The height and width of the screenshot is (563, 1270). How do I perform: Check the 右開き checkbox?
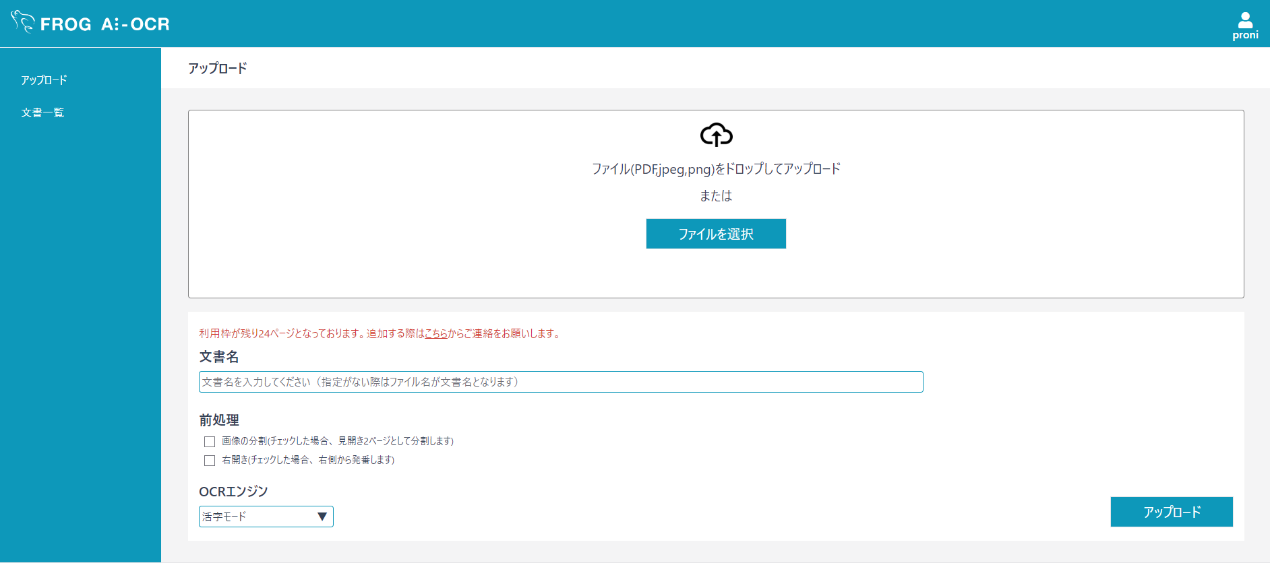(210, 461)
